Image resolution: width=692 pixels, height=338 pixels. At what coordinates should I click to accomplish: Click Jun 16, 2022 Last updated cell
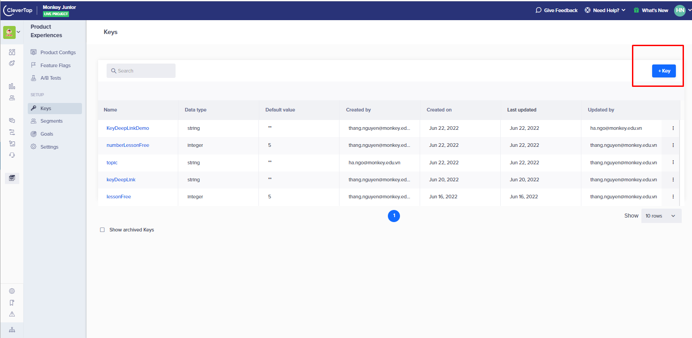[x=524, y=197]
